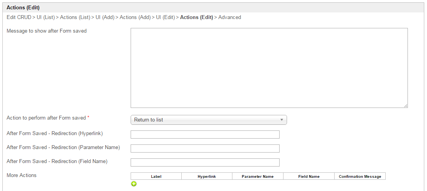Focus the Redirection (Parameter Name) input field
Viewport: 427px width, 191px height.
205,149
